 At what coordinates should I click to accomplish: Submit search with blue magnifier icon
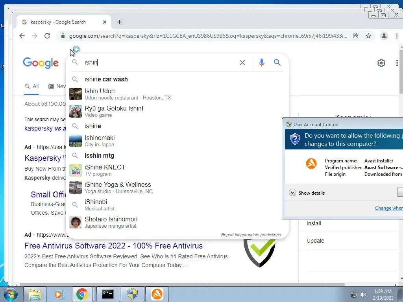coord(277,63)
